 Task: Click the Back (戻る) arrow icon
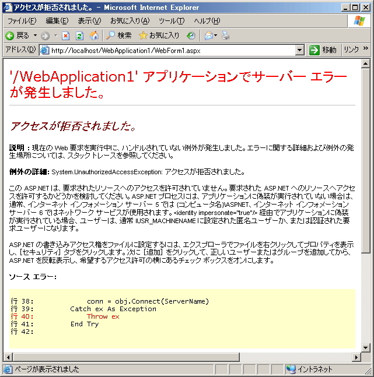(x=10, y=36)
